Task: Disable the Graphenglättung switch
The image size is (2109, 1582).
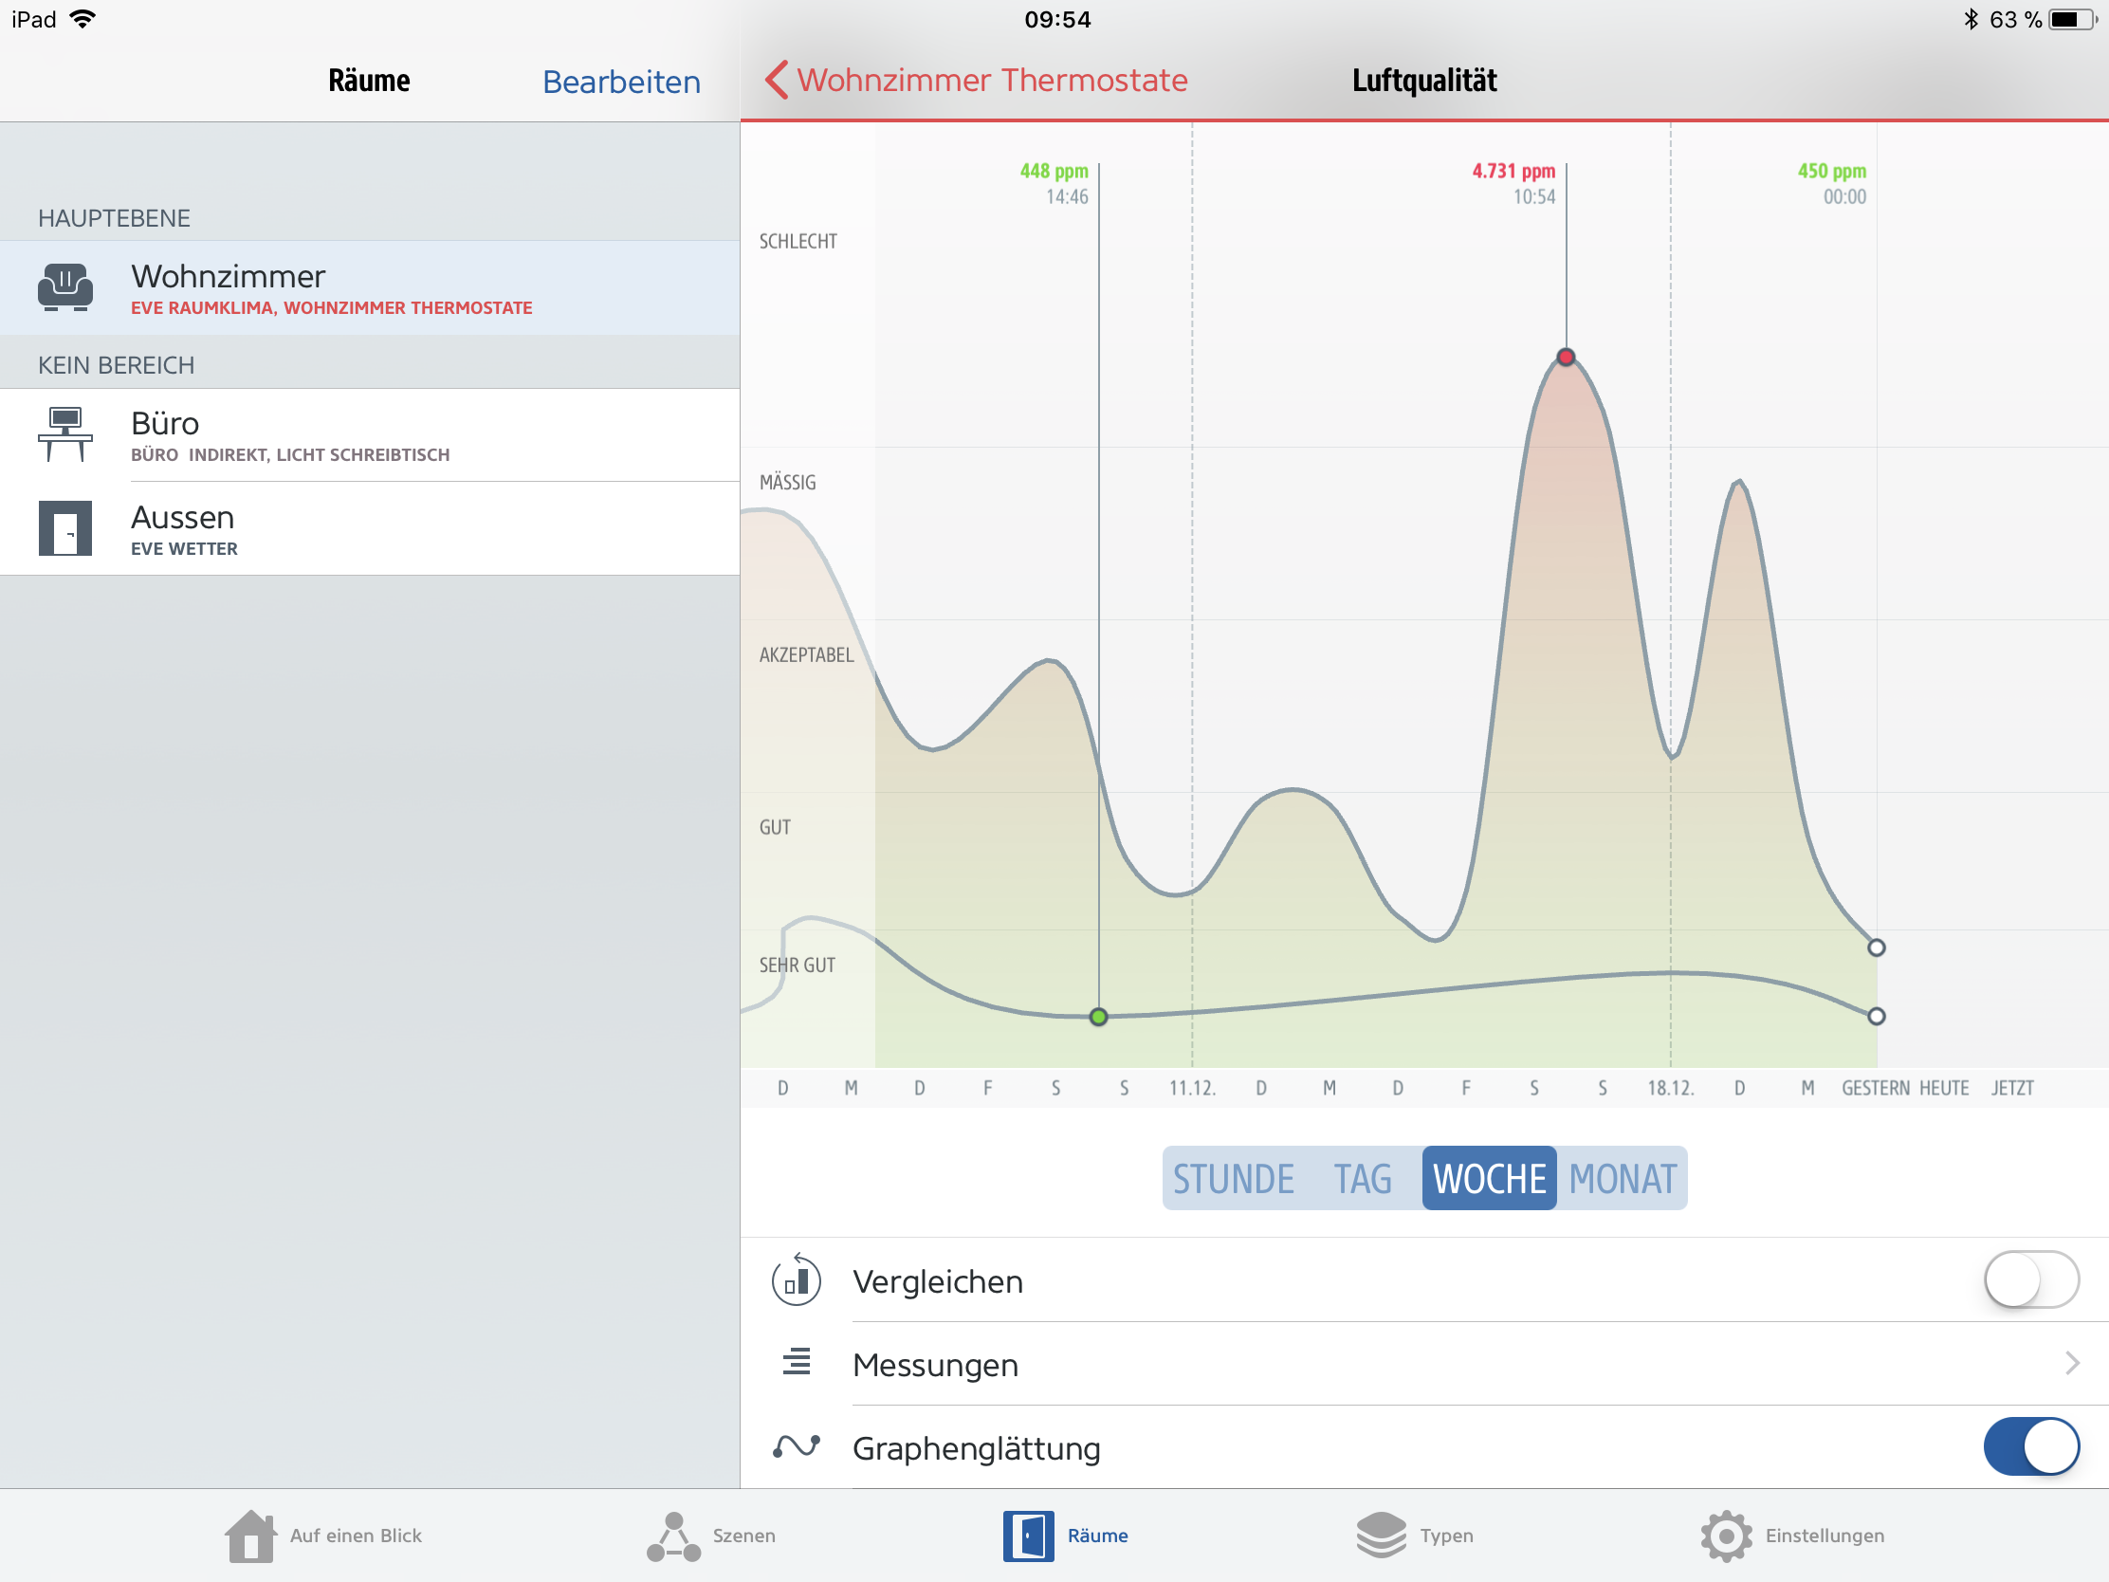Action: (x=2030, y=1446)
